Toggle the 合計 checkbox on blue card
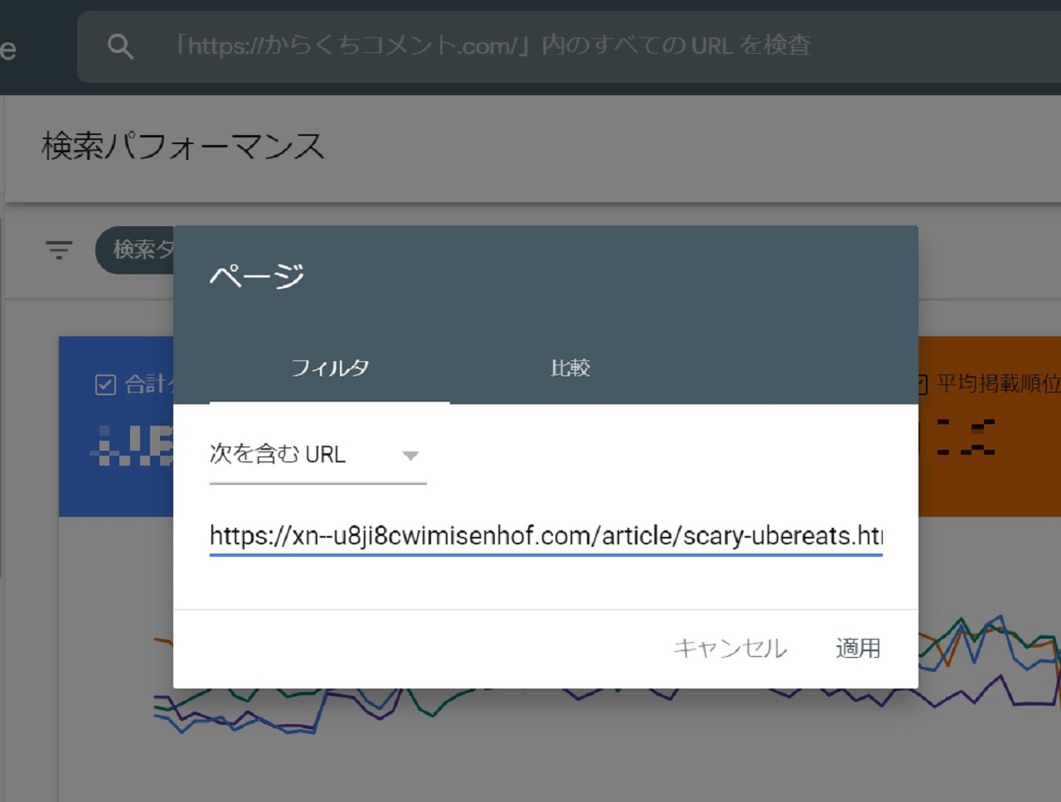 (x=105, y=384)
